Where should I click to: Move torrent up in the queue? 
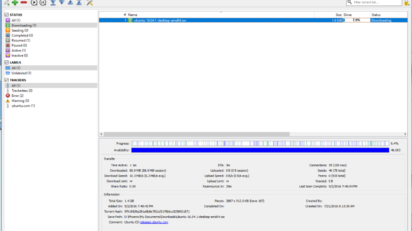(x=70, y=2)
